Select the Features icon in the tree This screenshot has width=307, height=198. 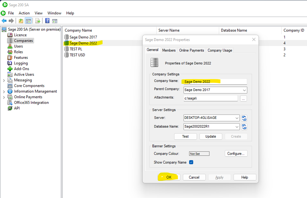10,58
